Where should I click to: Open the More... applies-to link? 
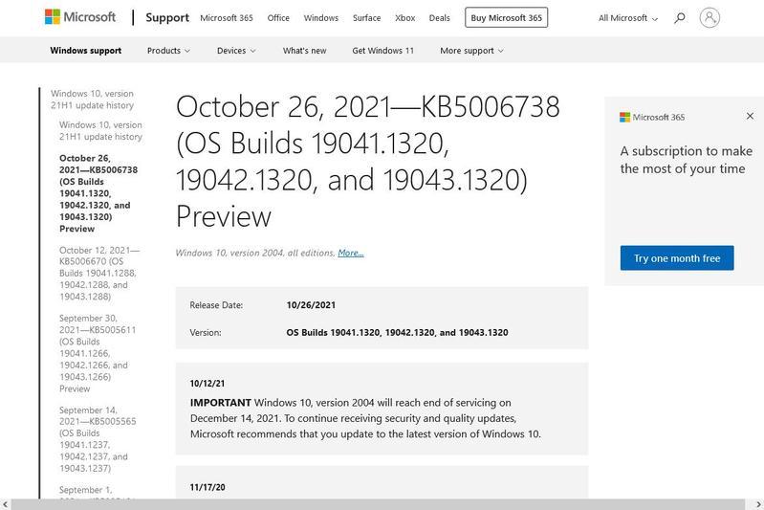(x=351, y=253)
